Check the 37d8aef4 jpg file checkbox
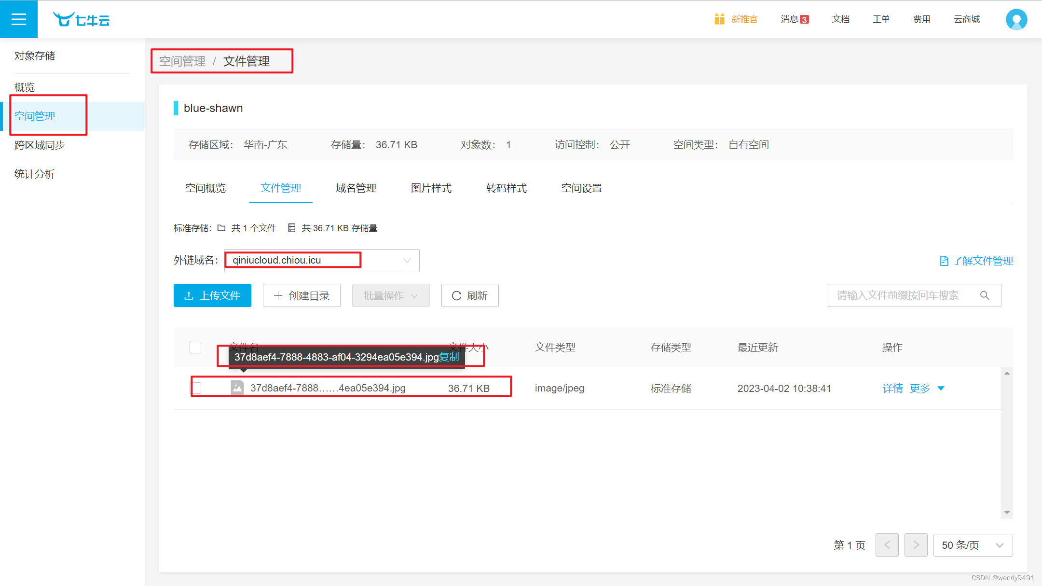 tap(196, 388)
